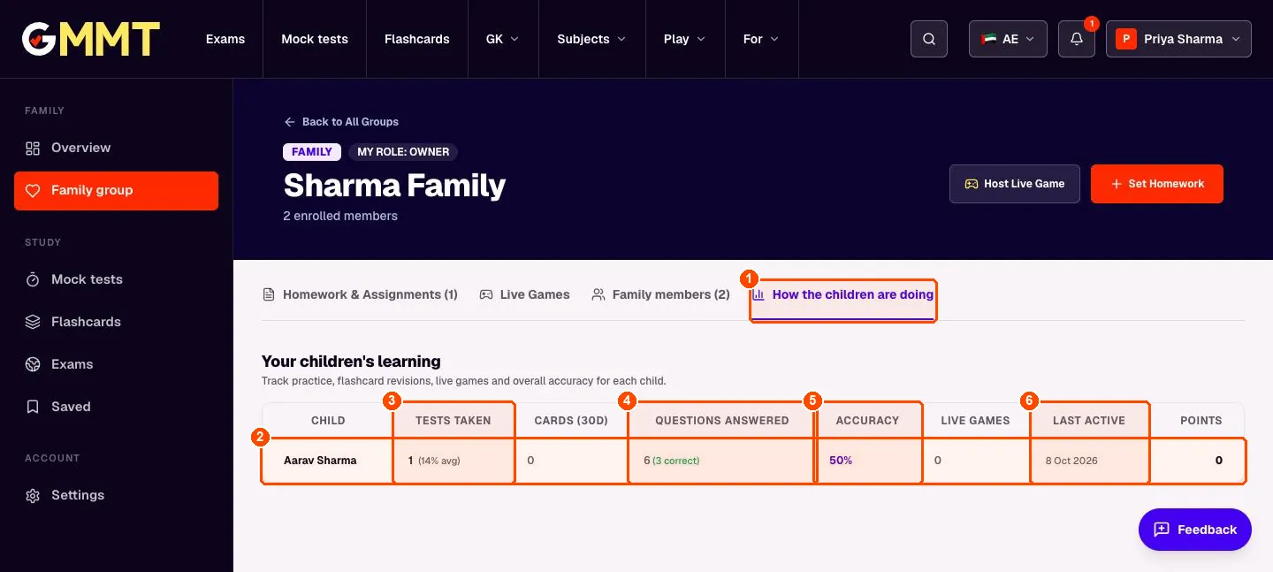The width and height of the screenshot is (1273, 572).
Task: Click the Settings gear icon
Action: click(33, 495)
